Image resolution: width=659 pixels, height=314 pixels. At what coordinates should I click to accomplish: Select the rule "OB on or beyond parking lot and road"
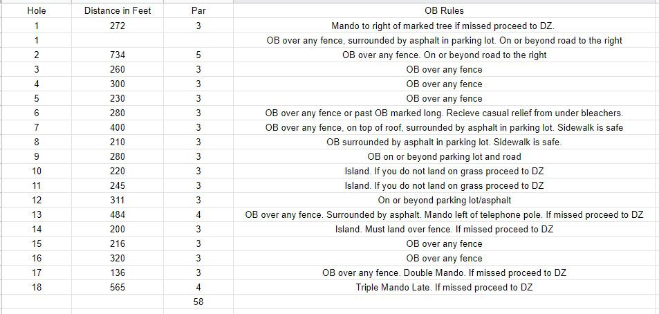(x=444, y=157)
